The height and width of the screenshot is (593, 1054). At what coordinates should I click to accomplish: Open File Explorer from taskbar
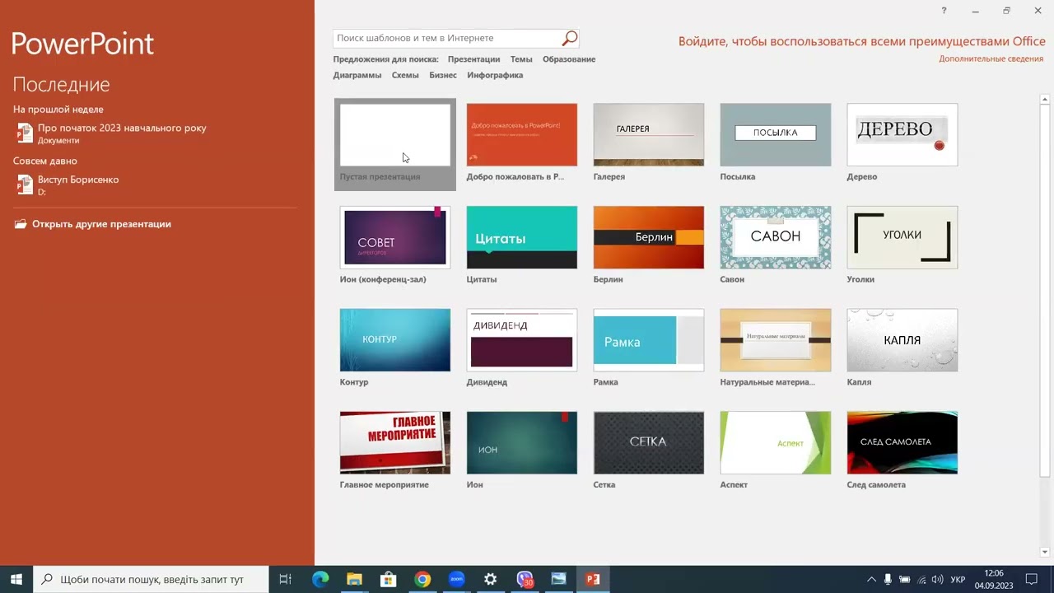[354, 579]
